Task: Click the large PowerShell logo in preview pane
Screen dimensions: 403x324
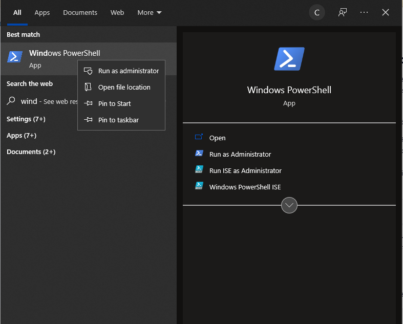Action: click(x=289, y=59)
